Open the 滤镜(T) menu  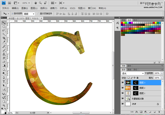(53, 8)
